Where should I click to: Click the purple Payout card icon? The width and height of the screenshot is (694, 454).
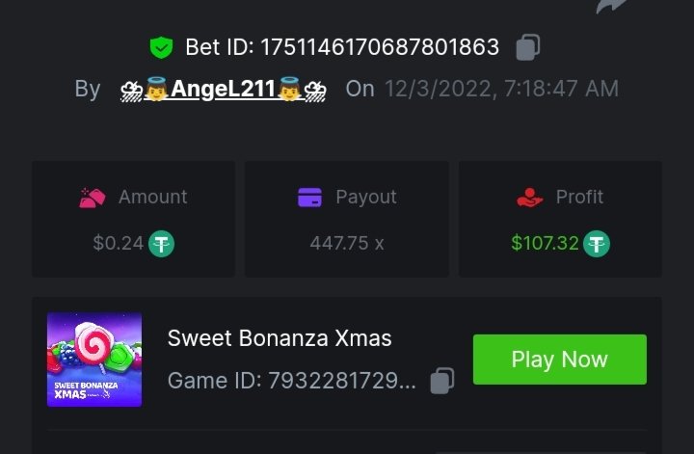click(309, 198)
